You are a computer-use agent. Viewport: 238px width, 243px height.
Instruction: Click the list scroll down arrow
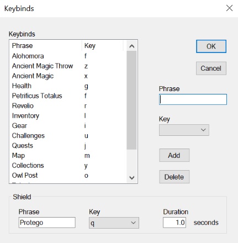coord(131,178)
